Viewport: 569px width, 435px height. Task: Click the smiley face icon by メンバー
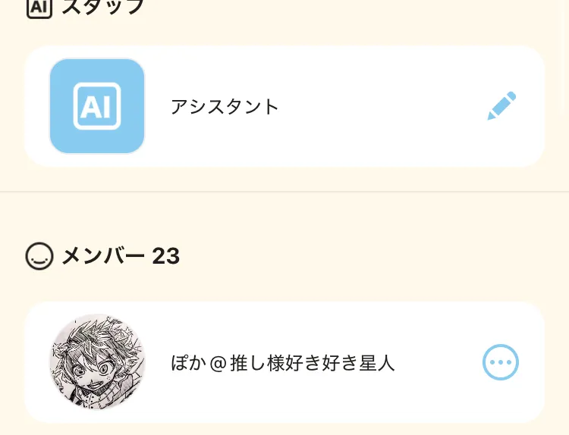(x=39, y=256)
